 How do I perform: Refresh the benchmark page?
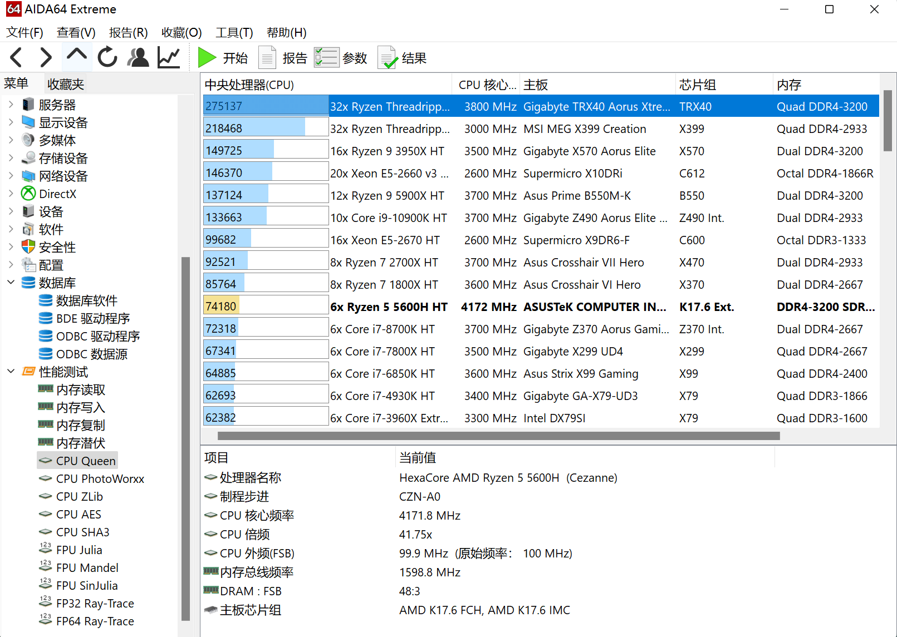(x=107, y=57)
